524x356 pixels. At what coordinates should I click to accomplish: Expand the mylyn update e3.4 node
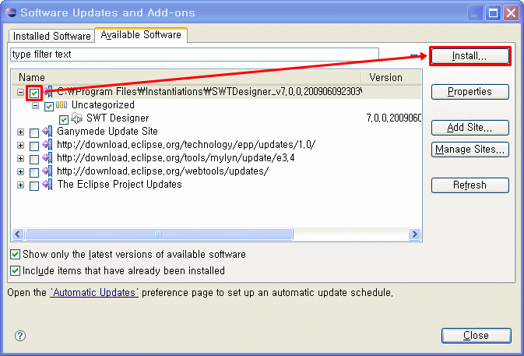pos(20,158)
